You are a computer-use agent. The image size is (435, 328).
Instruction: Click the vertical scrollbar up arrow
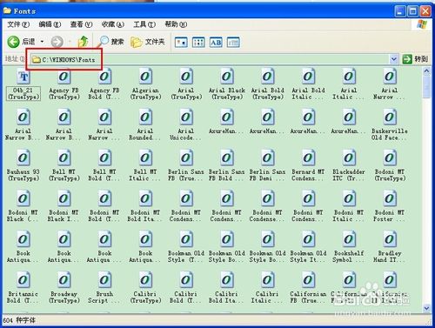click(426, 71)
